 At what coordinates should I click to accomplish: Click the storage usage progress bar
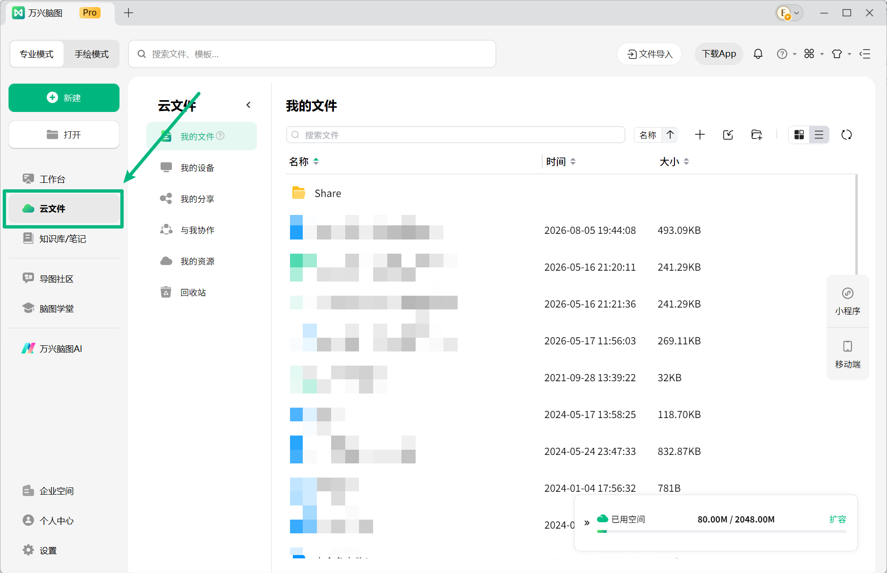[721, 531]
